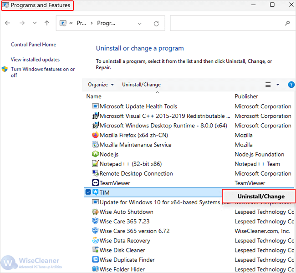This screenshot has width=296, height=273.
Task: Click the Forward navigation arrow
Action: [x=22, y=23]
